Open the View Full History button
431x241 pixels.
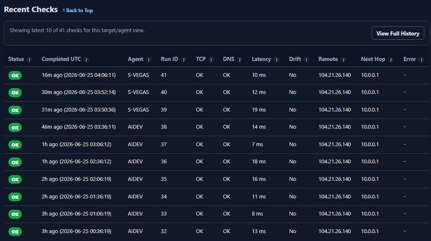tap(398, 33)
